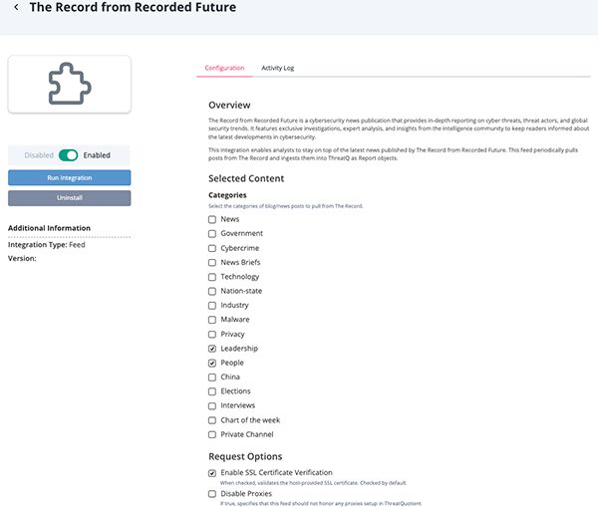Image resolution: width=598 pixels, height=507 pixels.
Task: Open the Activity Log tab
Action: click(278, 68)
